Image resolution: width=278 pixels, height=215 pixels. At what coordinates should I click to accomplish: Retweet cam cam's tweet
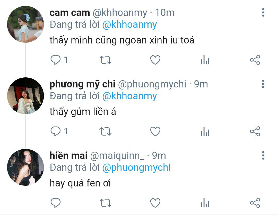[x=105, y=60]
